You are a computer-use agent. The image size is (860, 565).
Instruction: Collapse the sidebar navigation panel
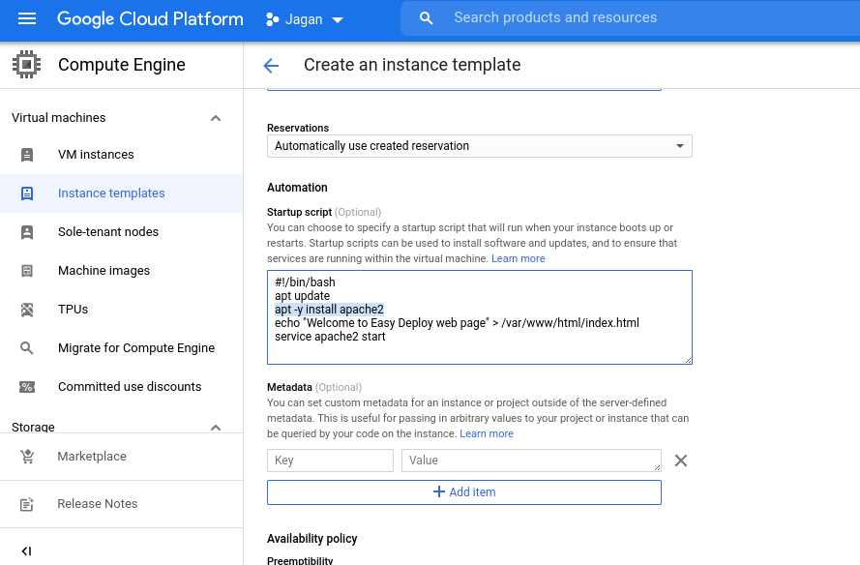(26, 551)
